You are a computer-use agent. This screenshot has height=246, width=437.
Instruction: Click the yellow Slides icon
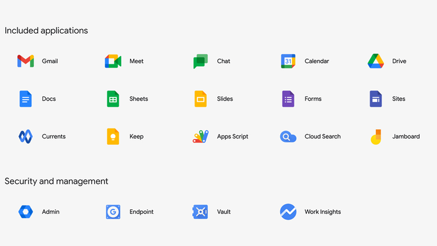(200, 99)
